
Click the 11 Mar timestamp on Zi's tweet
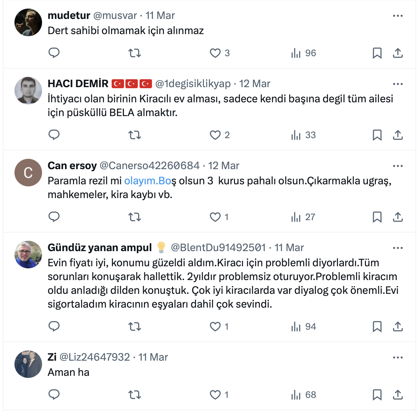(153, 357)
